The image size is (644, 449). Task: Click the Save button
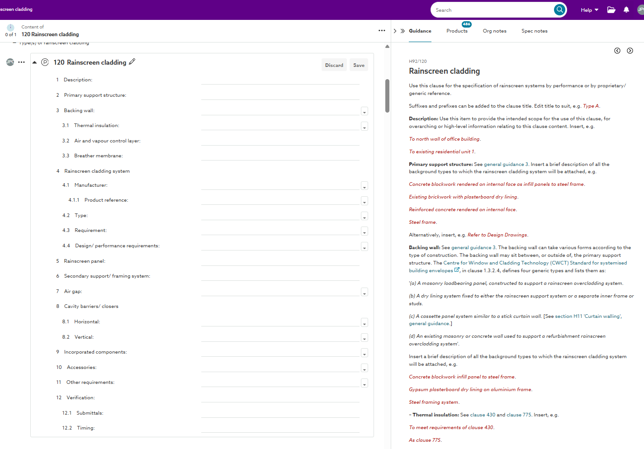[359, 65]
